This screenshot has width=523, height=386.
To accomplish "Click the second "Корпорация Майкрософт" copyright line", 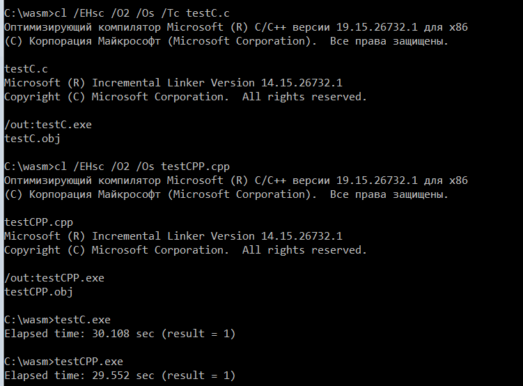I will tap(226, 194).
